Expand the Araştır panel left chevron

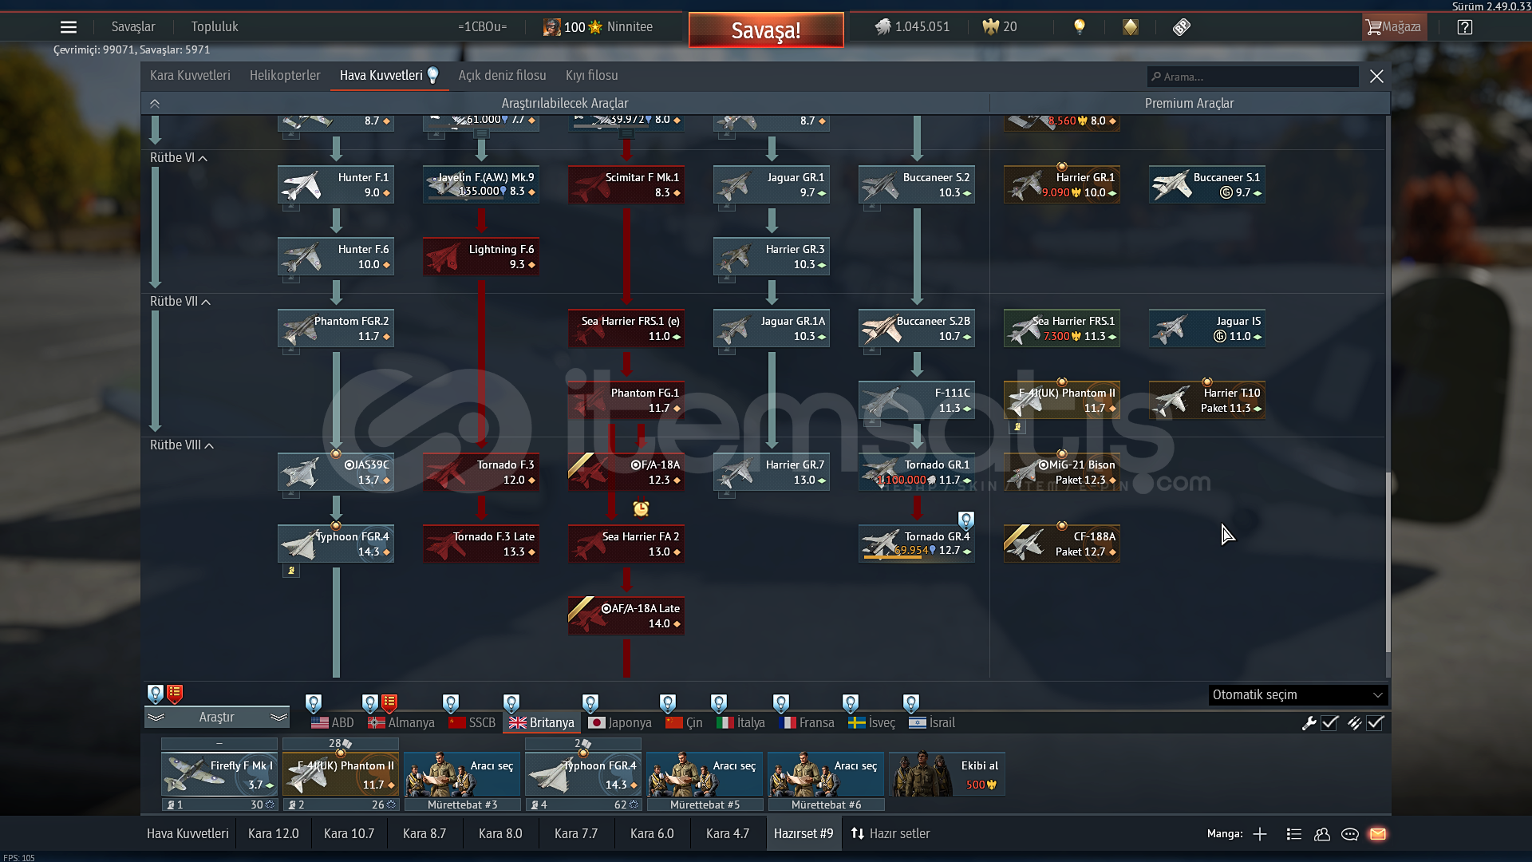(156, 718)
